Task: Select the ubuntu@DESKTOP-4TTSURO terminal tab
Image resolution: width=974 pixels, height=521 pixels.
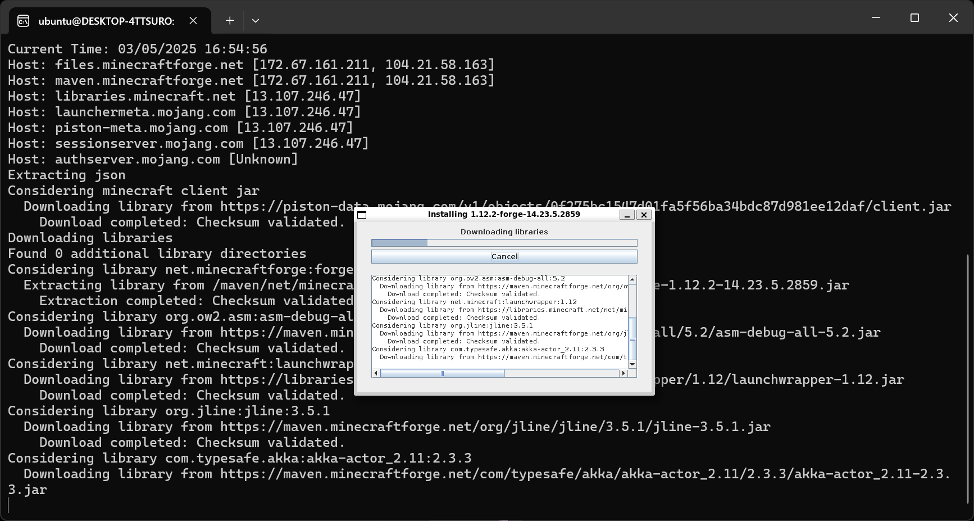Action: (110, 21)
